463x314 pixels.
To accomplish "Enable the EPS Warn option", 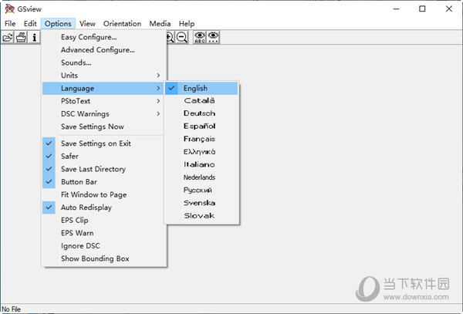I will 103,233.
